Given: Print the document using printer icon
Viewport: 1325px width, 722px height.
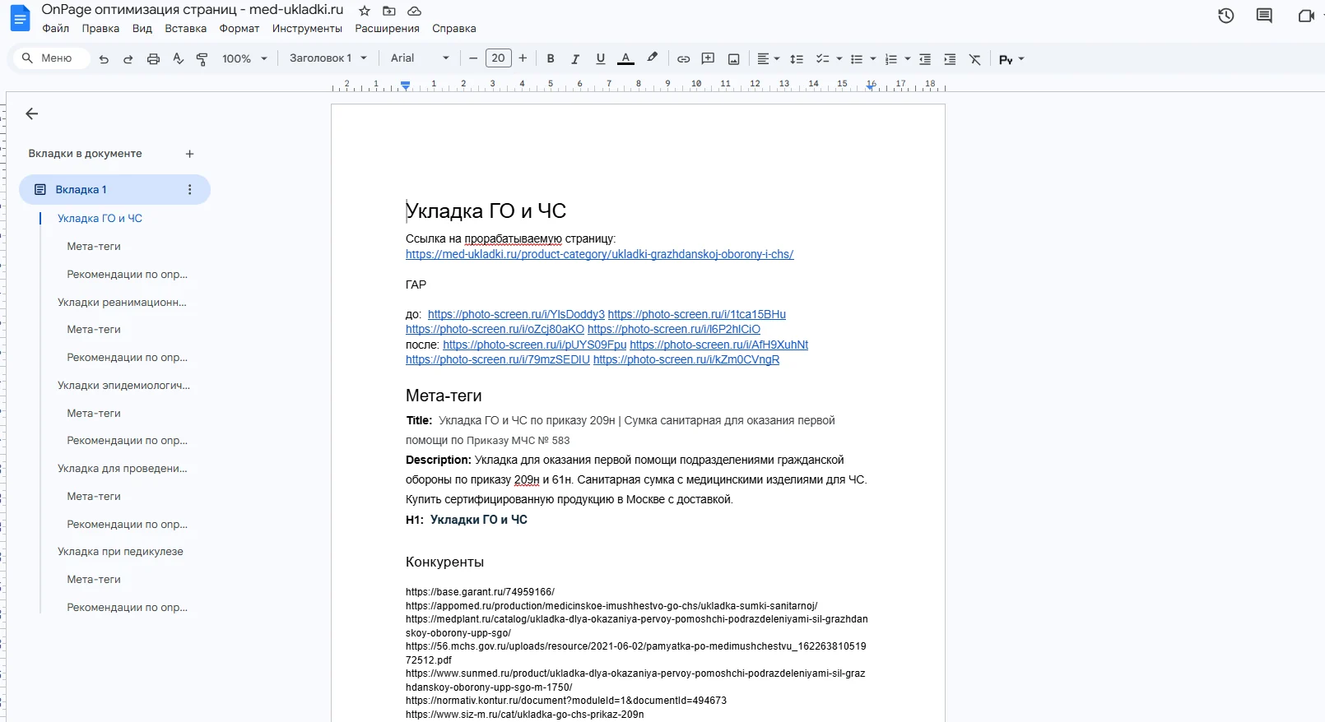Looking at the screenshot, I should tap(153, 59).
